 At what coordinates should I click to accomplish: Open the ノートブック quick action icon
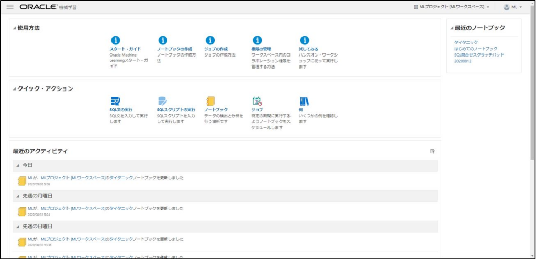pyautogui.click(x=210, y=101)
